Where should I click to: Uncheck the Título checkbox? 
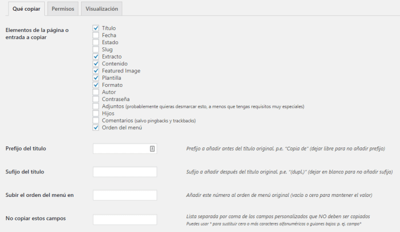(96, 28)
